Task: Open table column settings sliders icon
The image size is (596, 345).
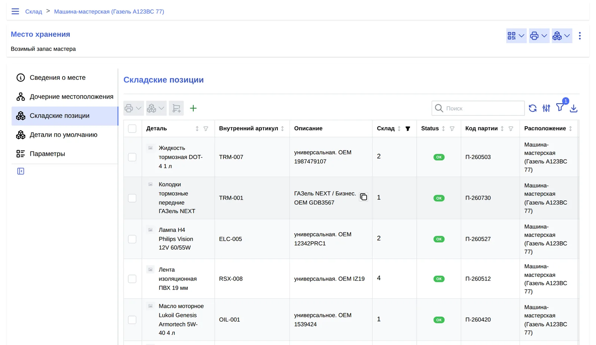Action: pos(546,108)
